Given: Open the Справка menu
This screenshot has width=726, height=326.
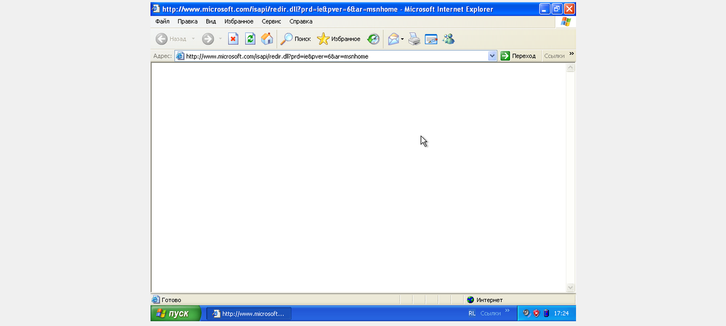Looking at the screenshot, I should coord(301,21).
